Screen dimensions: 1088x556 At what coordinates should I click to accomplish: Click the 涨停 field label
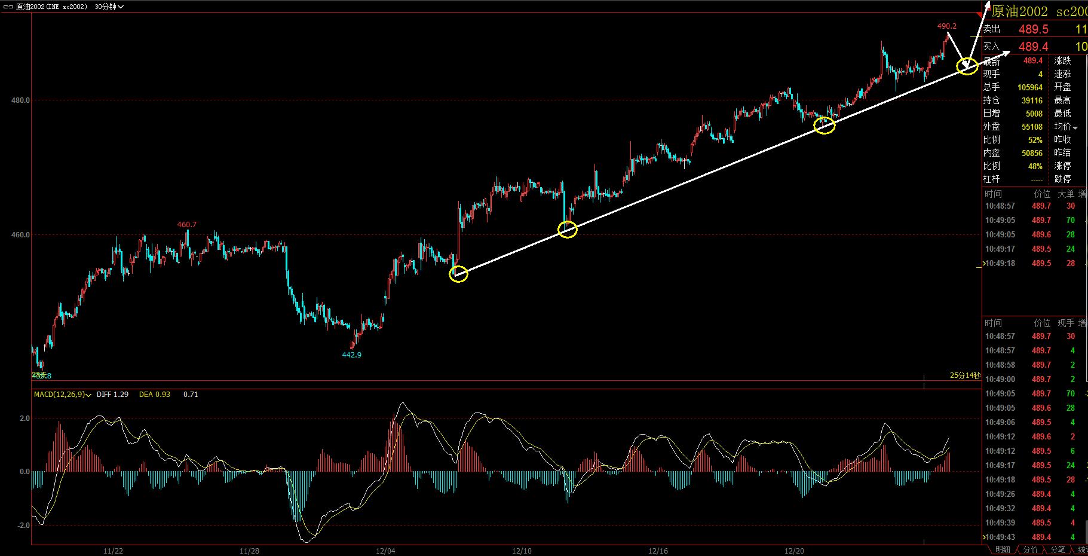tap(1062, 166)
